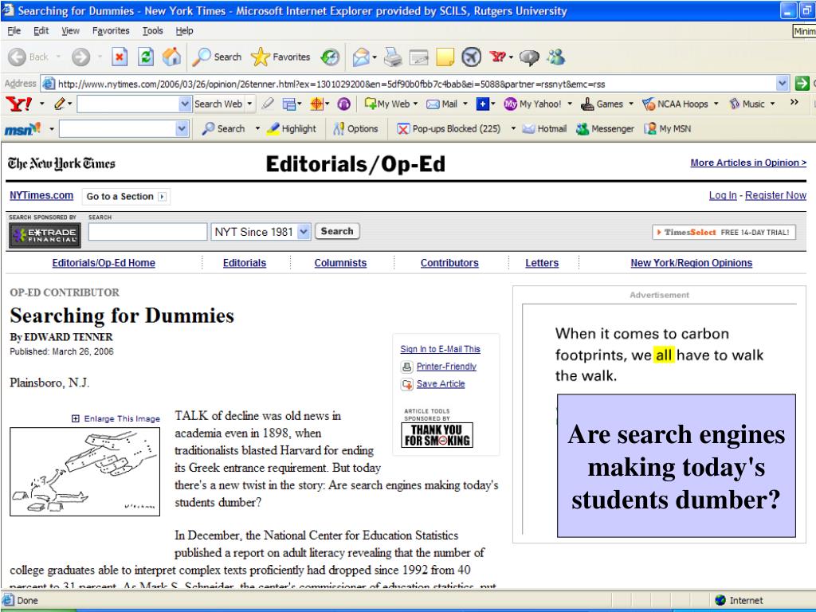Viewport: 816px width, 612px height.
Task: Refresh the current page
Action: point(146,57)
